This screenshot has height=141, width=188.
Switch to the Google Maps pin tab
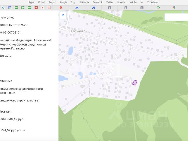tap(174, 8)
